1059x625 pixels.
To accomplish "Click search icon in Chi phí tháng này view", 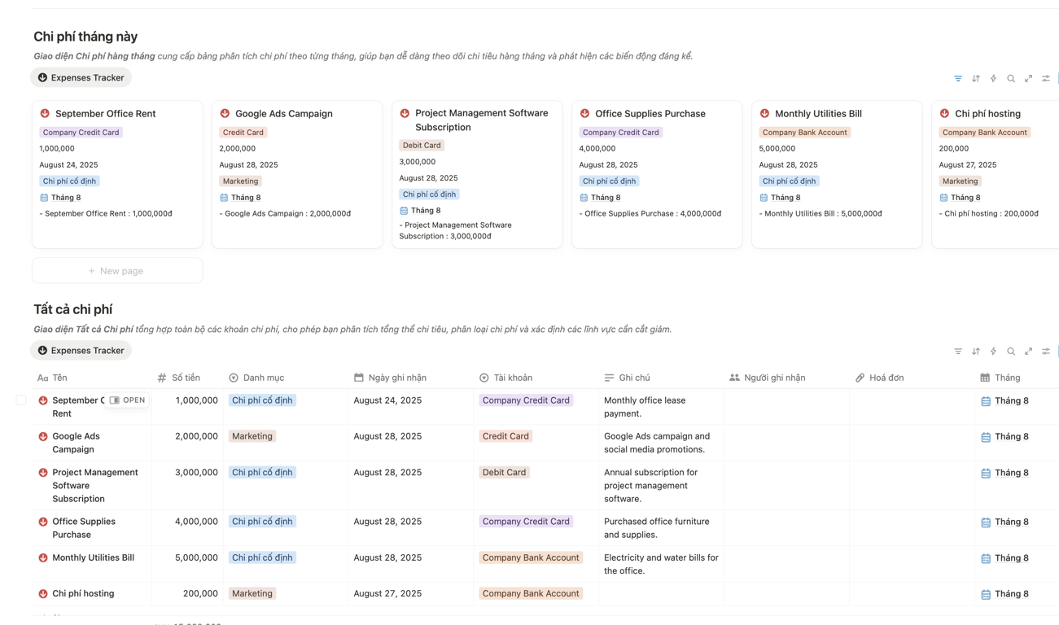I will click(x=1011, y=78).
